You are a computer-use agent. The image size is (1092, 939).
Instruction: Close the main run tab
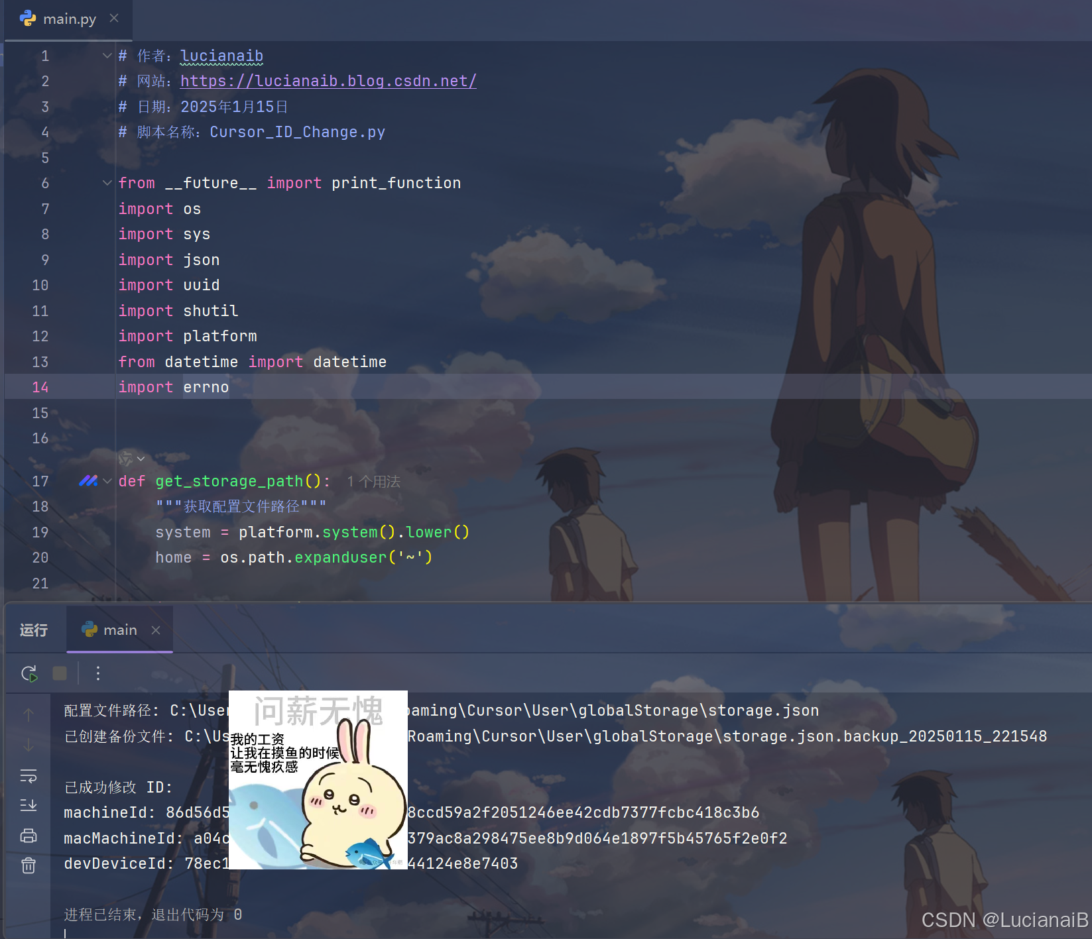[x=156, y=630]
